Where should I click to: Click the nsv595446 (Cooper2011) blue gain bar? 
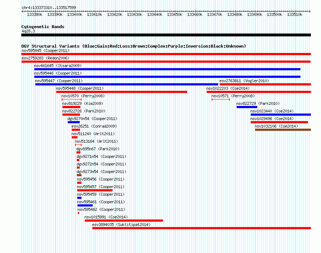click(x=167, y=77)
